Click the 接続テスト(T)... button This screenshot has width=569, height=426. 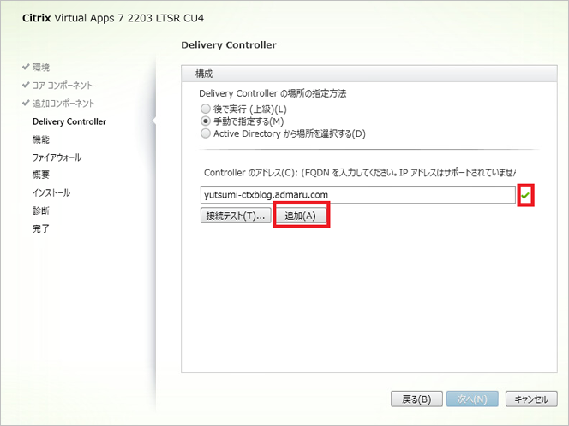pyautogui.click(x=236, y=216)
